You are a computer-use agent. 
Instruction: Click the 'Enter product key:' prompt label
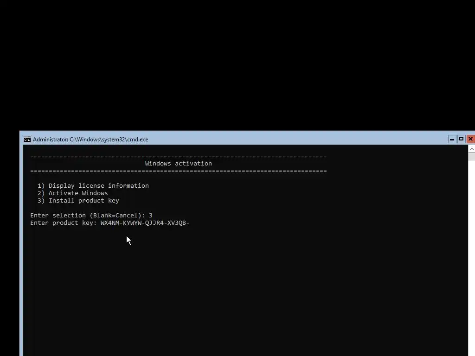tap(63, 223)
